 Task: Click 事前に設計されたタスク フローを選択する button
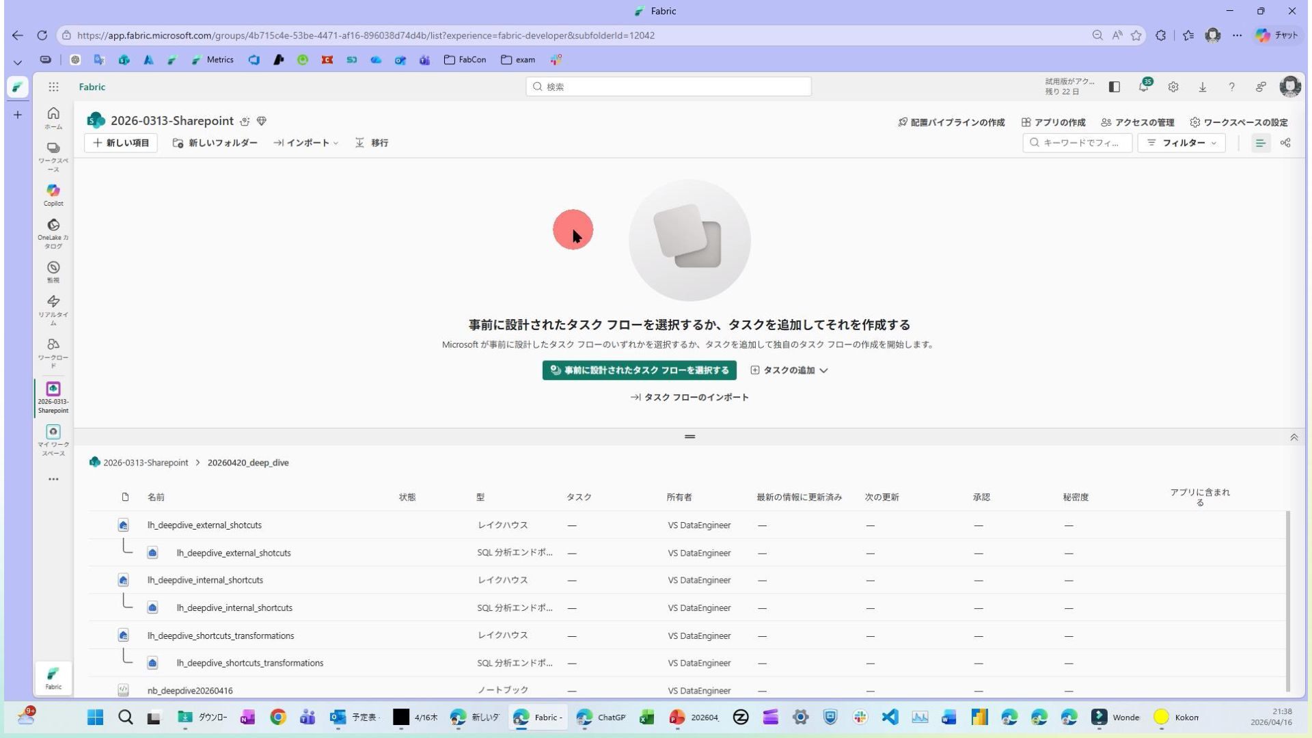coord(640,370)
